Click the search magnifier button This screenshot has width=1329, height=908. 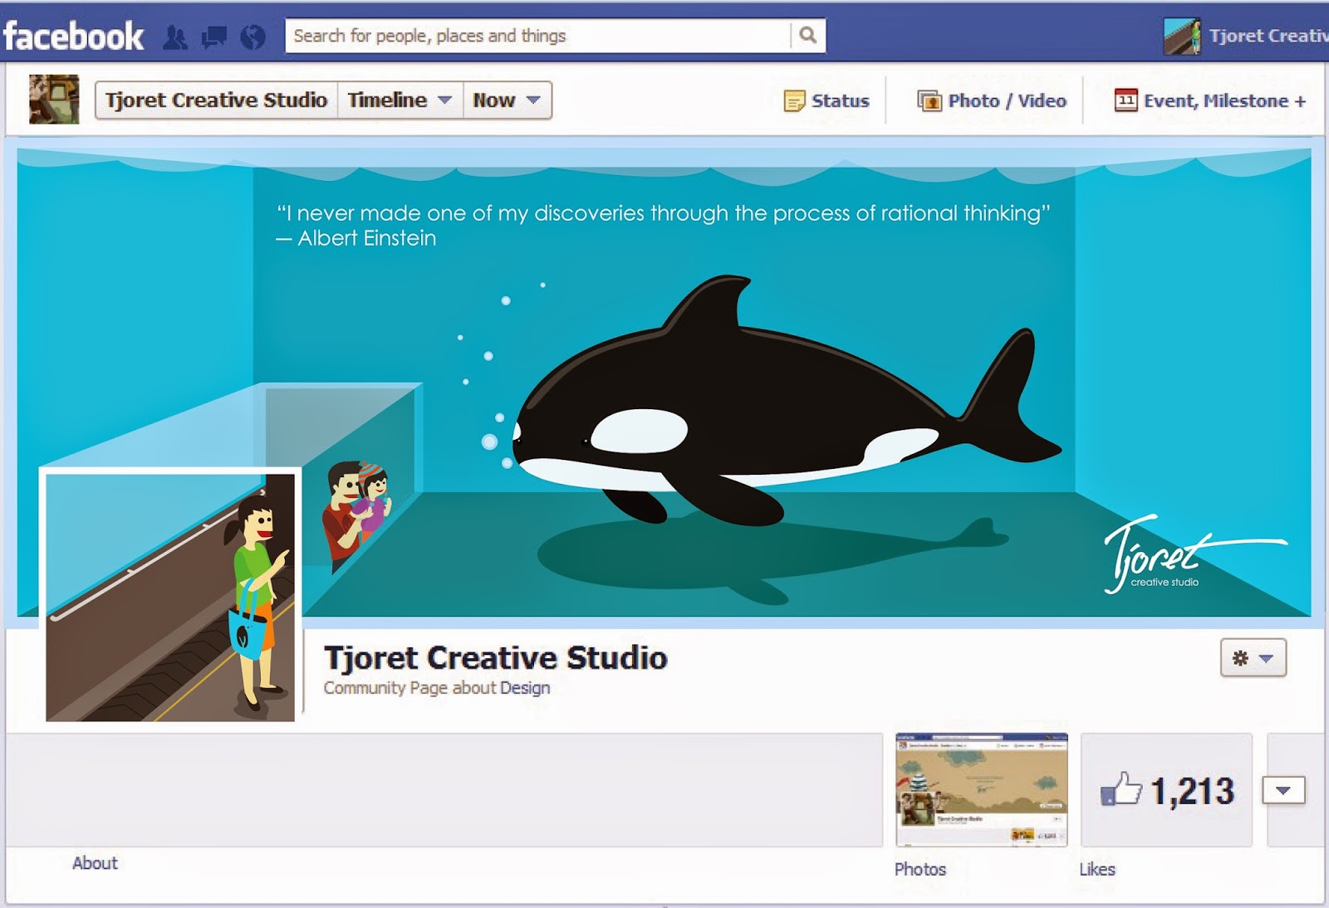pos(807,36)
